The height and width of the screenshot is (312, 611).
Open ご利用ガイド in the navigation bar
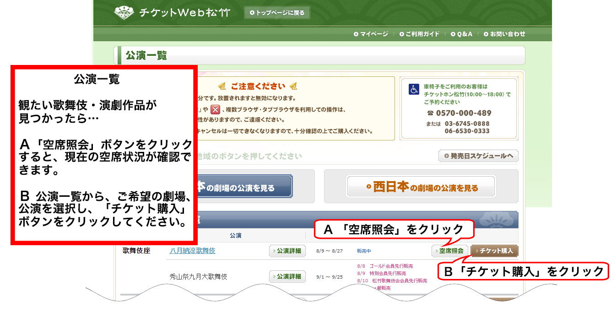tap(419, 34)
